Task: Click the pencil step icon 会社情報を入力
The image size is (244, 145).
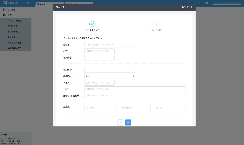Action: (x=92, y=24)
